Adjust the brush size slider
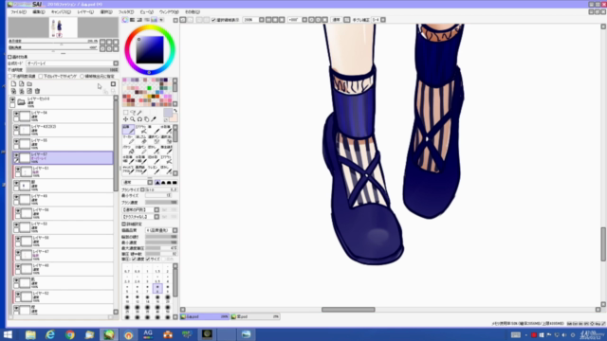 pos(161,189)
